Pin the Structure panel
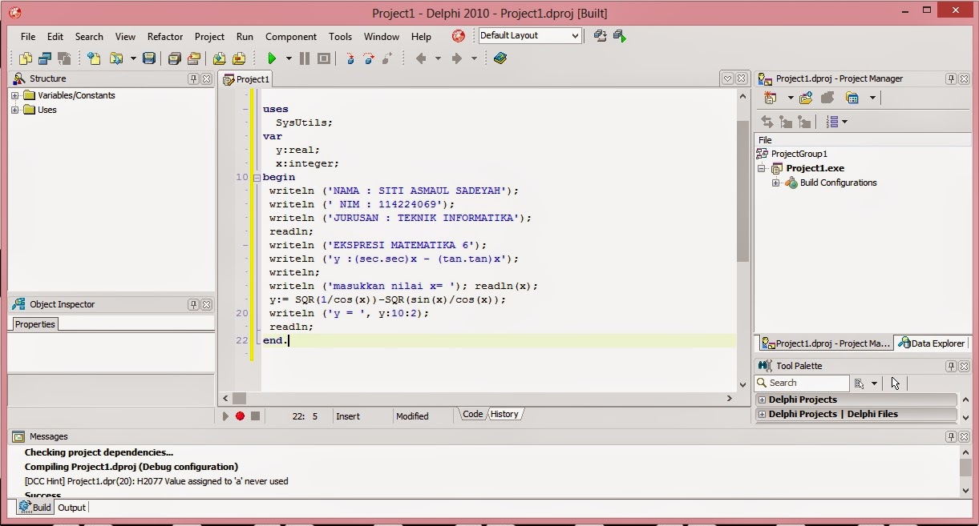This screenshot has height=526, width=979. 193,78
